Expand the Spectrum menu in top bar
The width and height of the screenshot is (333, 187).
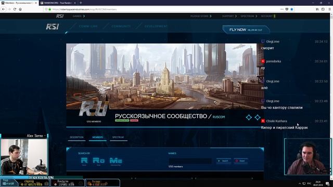coord(249,16)
